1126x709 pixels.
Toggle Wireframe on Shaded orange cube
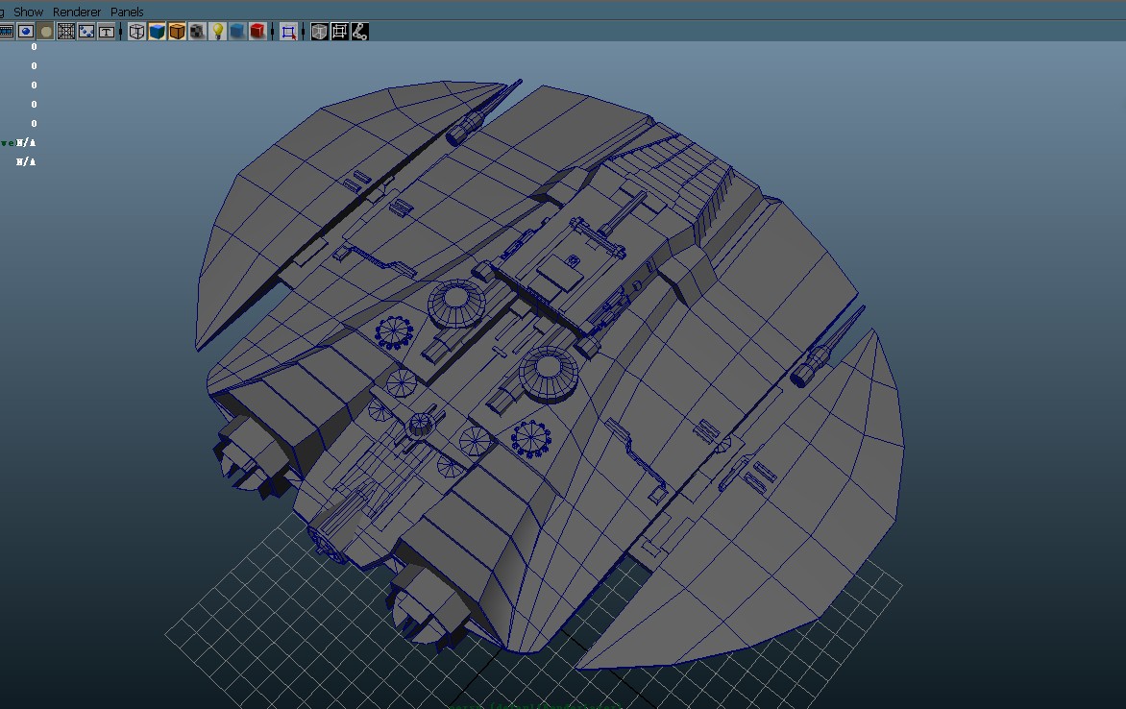[177, 31]
